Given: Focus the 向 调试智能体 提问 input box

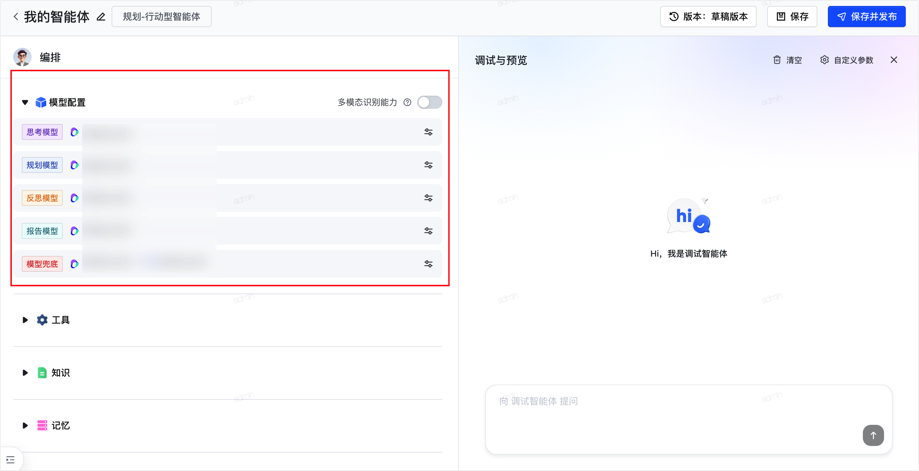Looking at the screenshot, I should pos(689,419).
